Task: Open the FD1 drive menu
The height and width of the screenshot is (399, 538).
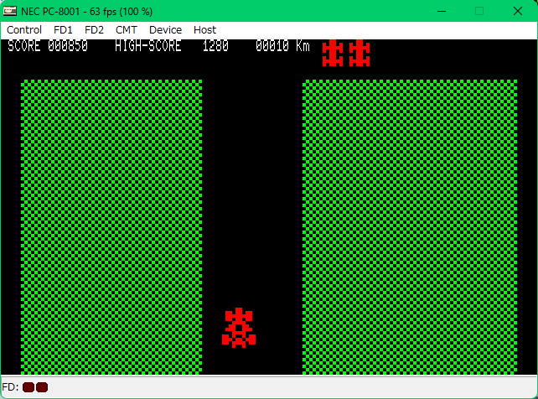Action: (63, 29)
